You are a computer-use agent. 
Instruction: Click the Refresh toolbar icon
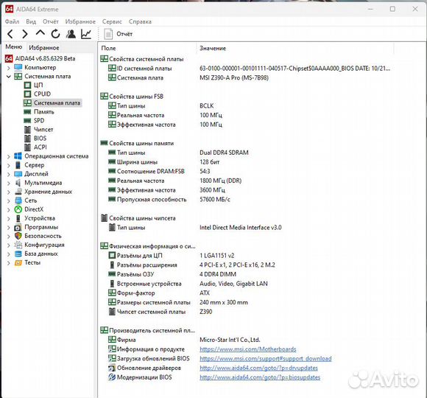pos(55,34)
